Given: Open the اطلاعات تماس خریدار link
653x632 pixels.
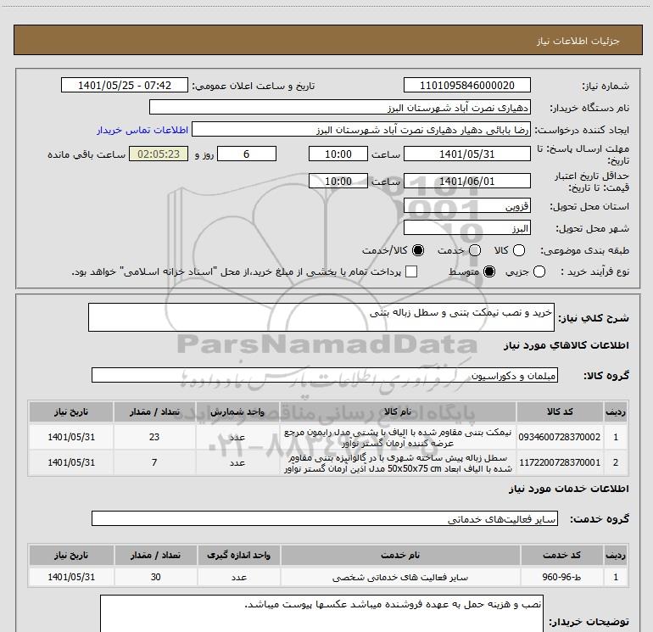Looking at the screenshot, I should tap(142, 130).
